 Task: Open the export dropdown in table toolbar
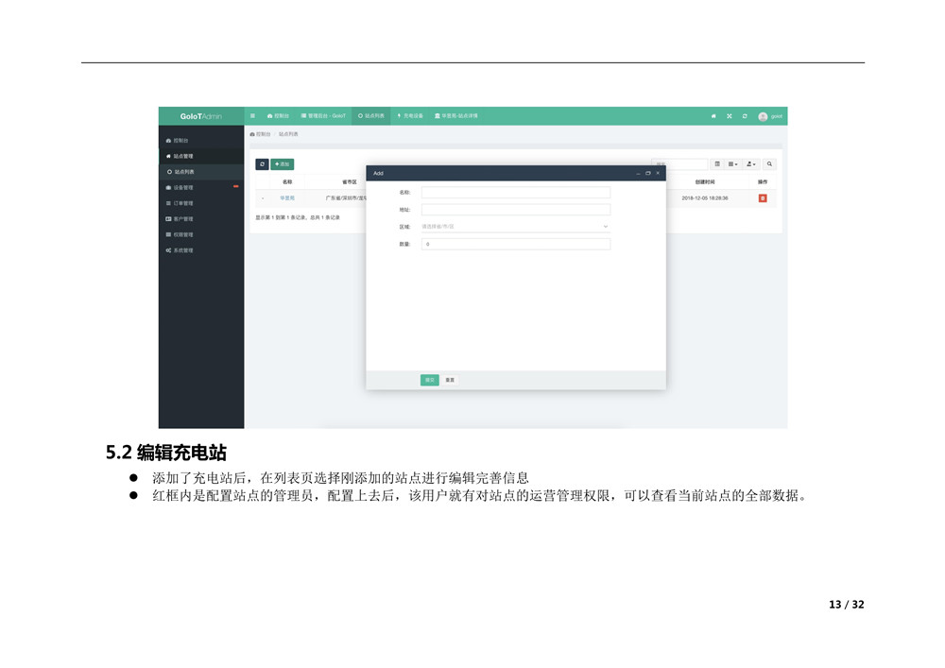coord(750,164)
